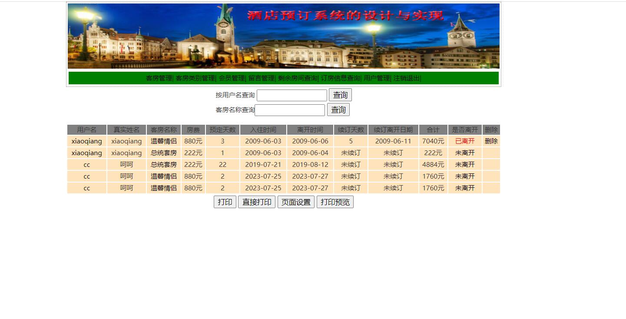Select 未离开 in the 2009-06-04 row
626x319 pixels.
pos(465,153)
